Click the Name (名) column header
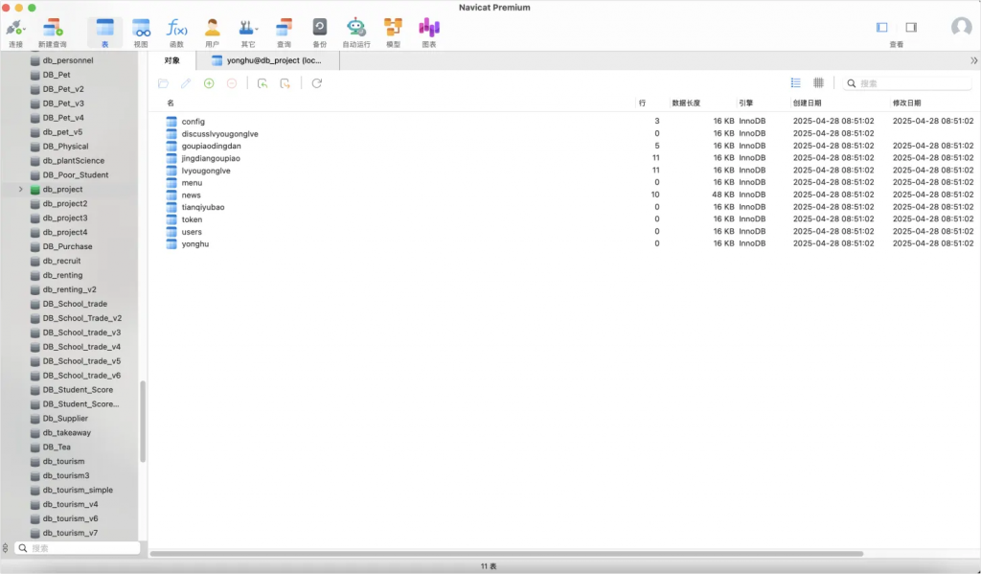The image size is (981, 574). (x=171, y=103)
